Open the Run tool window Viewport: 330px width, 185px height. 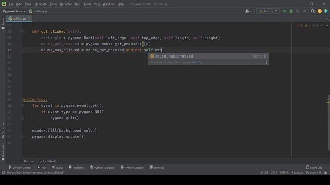tap(42, 168)
